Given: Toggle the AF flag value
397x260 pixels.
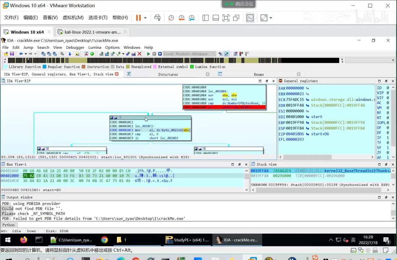Looking at the screenshot, I should tap(388, 157).
